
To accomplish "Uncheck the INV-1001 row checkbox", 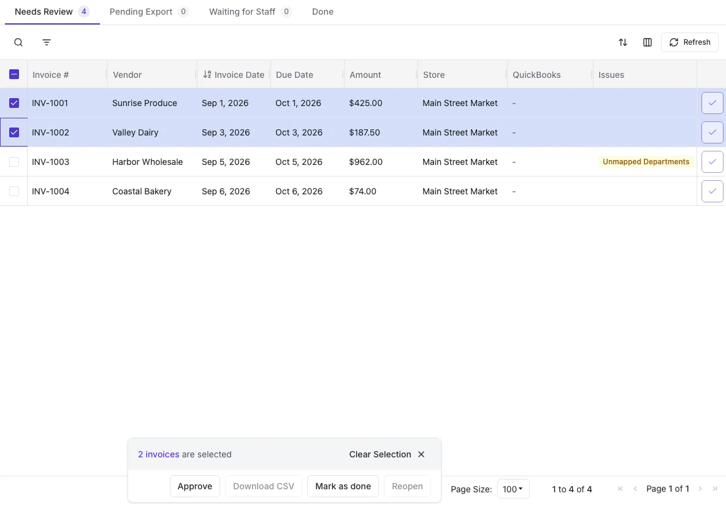I will click(14, 103).
